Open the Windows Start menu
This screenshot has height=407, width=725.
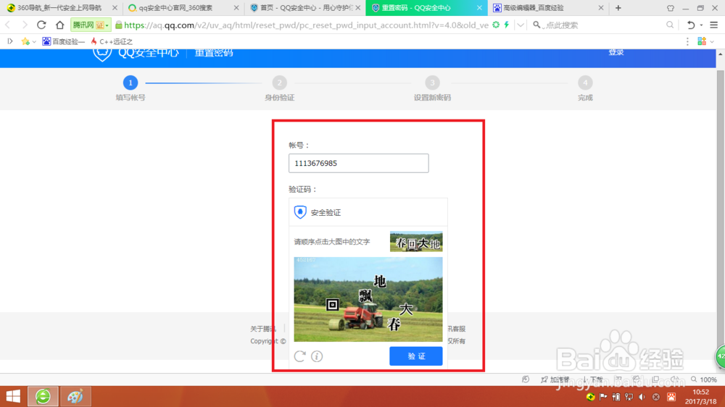click(13, 396)
